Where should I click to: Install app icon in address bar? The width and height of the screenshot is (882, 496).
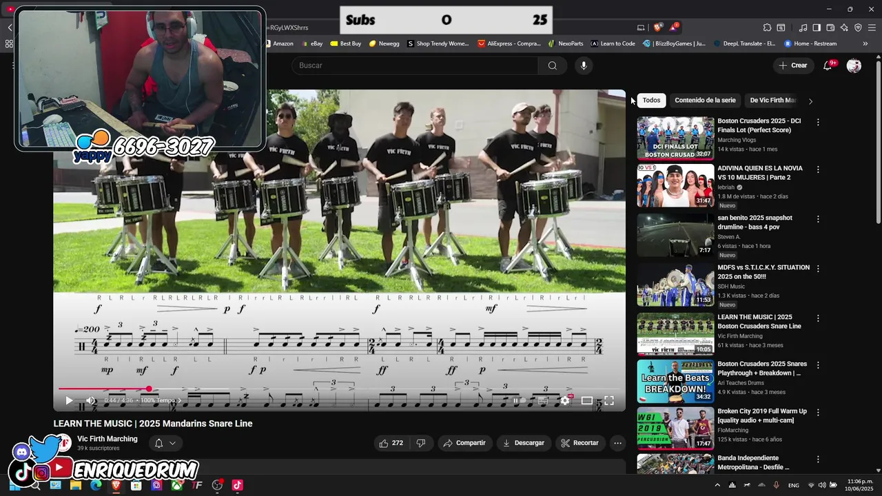(641, 28)
